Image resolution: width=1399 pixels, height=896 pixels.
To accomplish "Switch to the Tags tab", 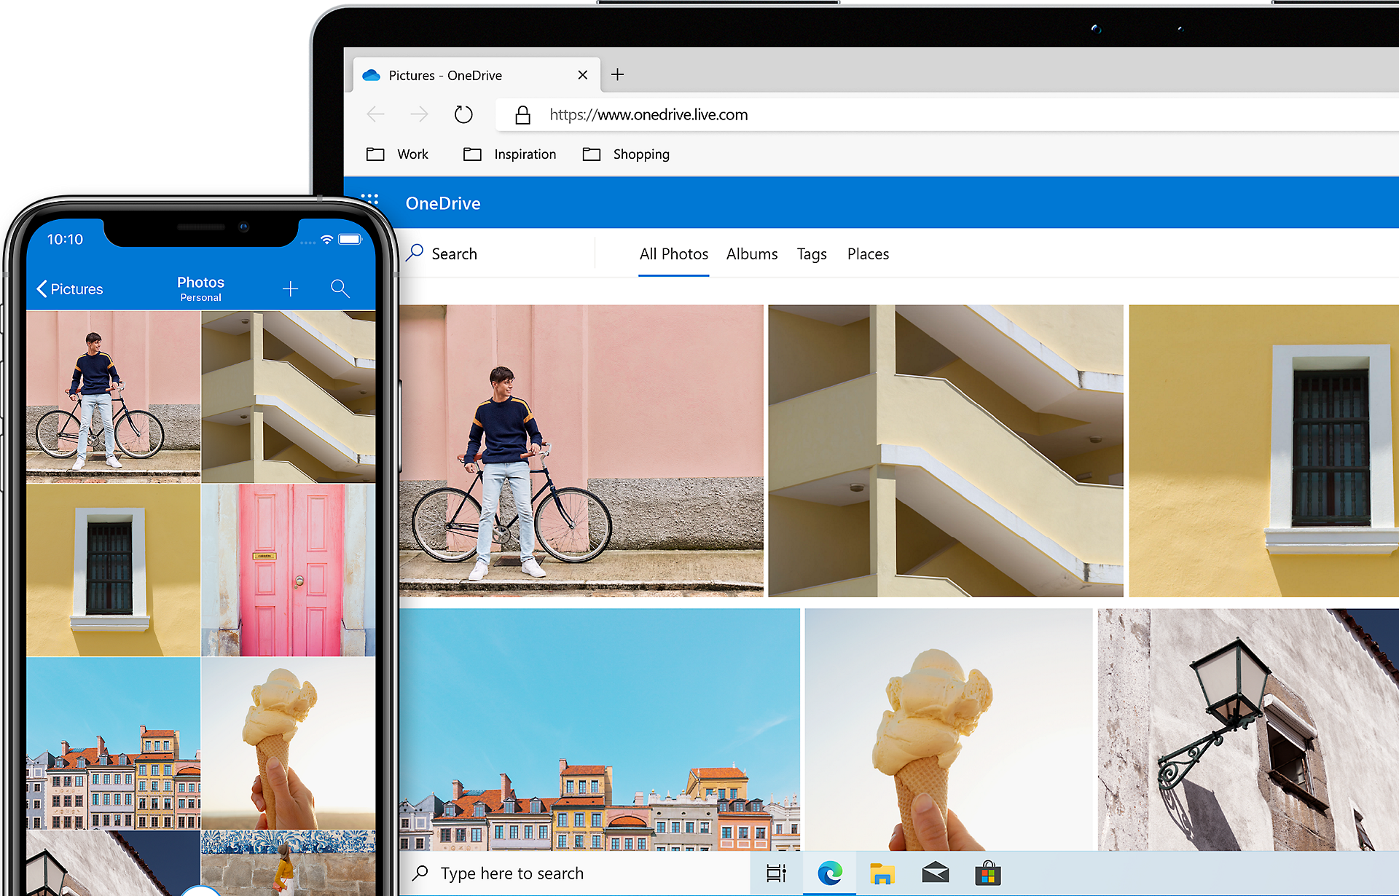I will 811,254.
